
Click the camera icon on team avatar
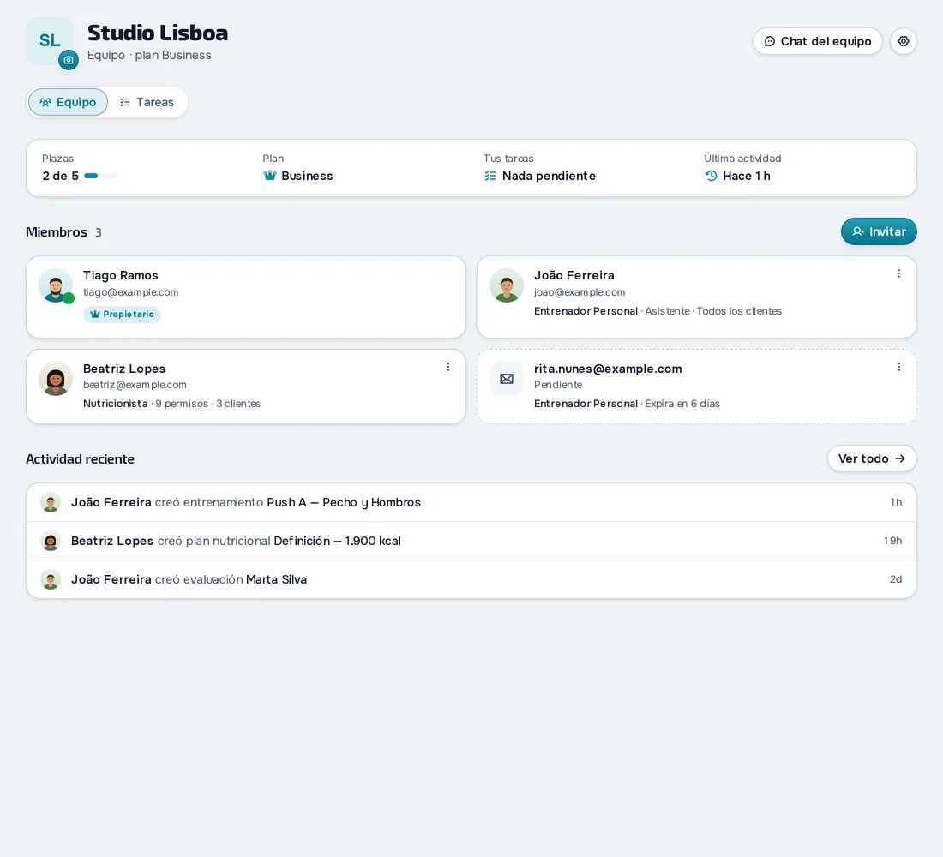tap(69, 60)
